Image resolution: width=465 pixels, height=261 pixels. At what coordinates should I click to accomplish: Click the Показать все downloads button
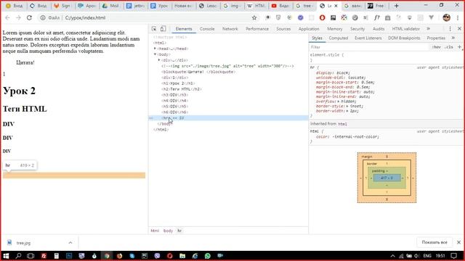pyautogui.click(x=434, y=242)
